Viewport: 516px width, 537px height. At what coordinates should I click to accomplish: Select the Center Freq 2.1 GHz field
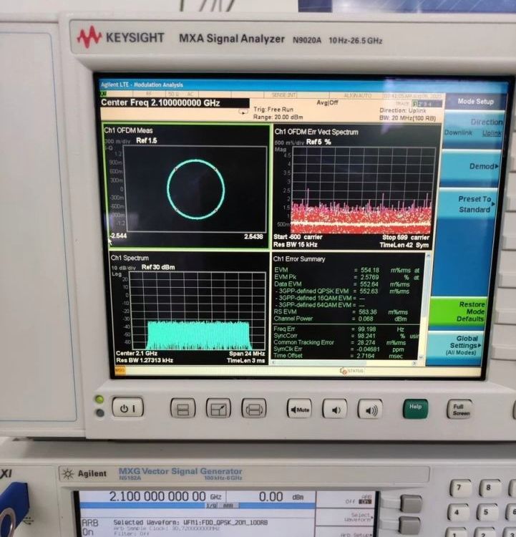[160, 102]
